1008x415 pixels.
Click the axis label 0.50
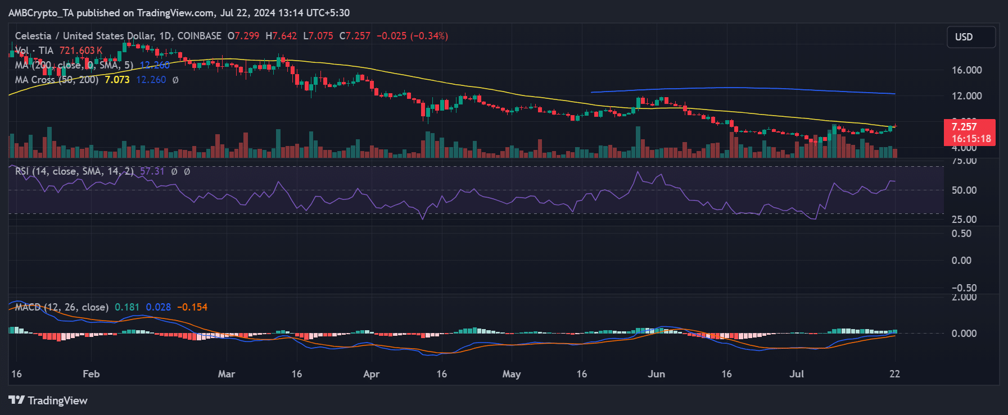point(961,234)
